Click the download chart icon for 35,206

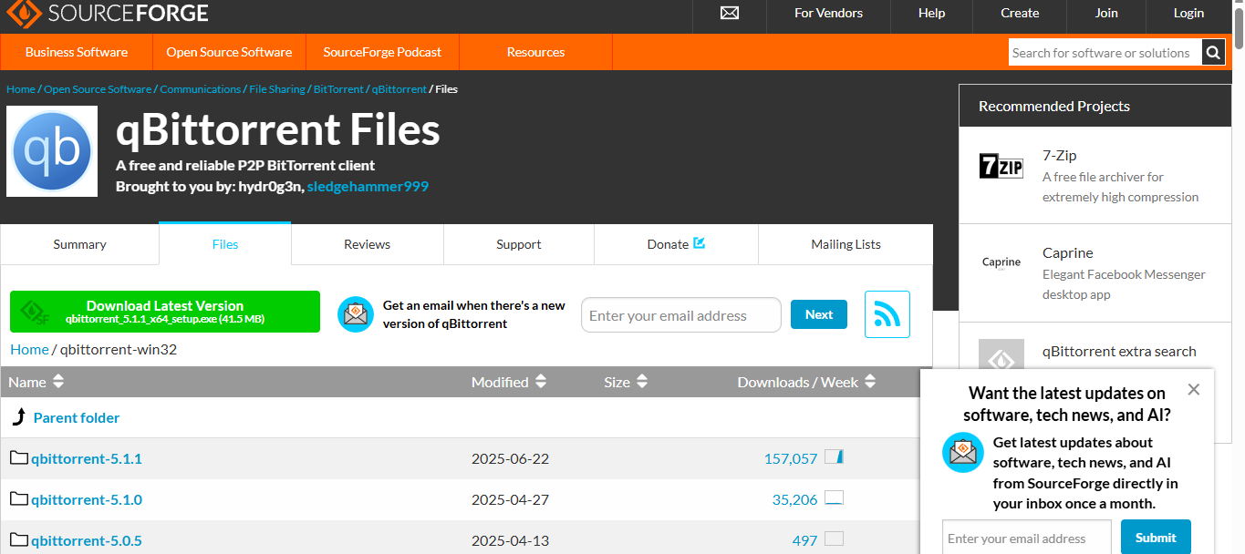point(834,498)
